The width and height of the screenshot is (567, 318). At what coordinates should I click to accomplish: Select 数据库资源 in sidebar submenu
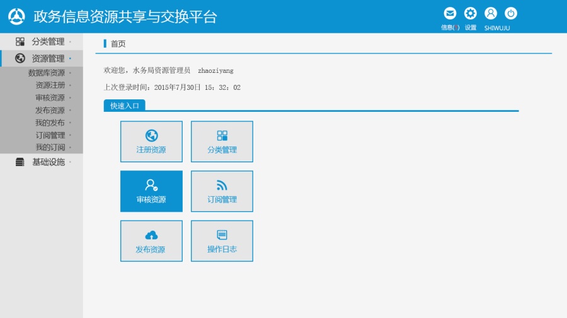[x=47, y=73]
